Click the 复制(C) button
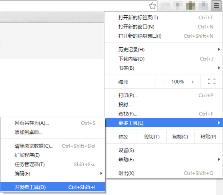223x195 pixels. pos(180,137)
